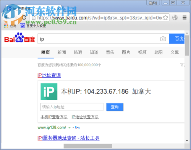Click the horizontal scrollbar thumb
Screen dimensions: 191x150
pyautogui.click(x=88, y=146)
